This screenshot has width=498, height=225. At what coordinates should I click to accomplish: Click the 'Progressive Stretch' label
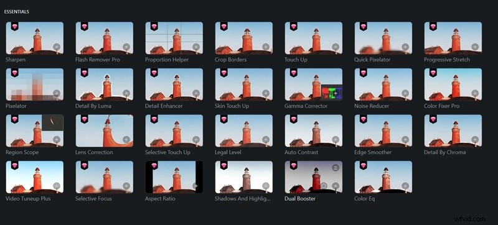click(x=447, y=60)
